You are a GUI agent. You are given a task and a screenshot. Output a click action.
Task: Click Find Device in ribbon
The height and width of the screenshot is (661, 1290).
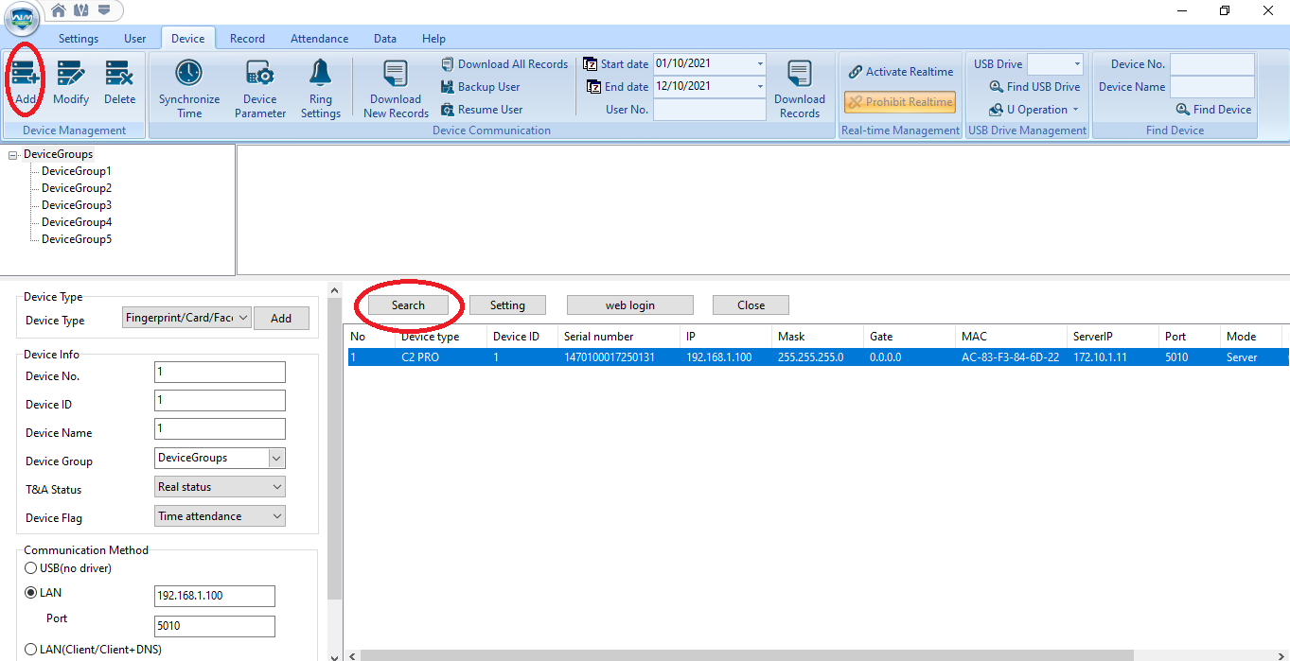coord(1214,110)
